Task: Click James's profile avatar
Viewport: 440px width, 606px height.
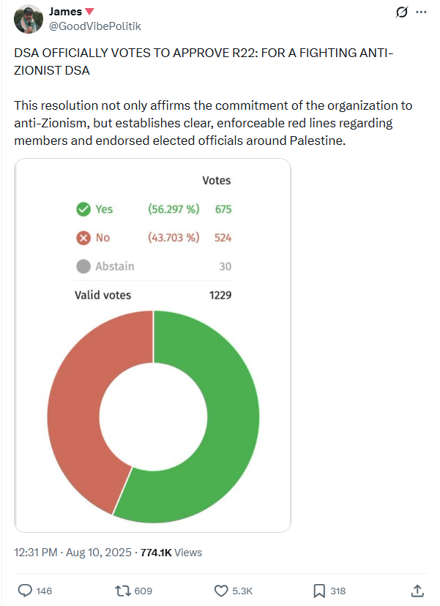Action: (28, 19)
